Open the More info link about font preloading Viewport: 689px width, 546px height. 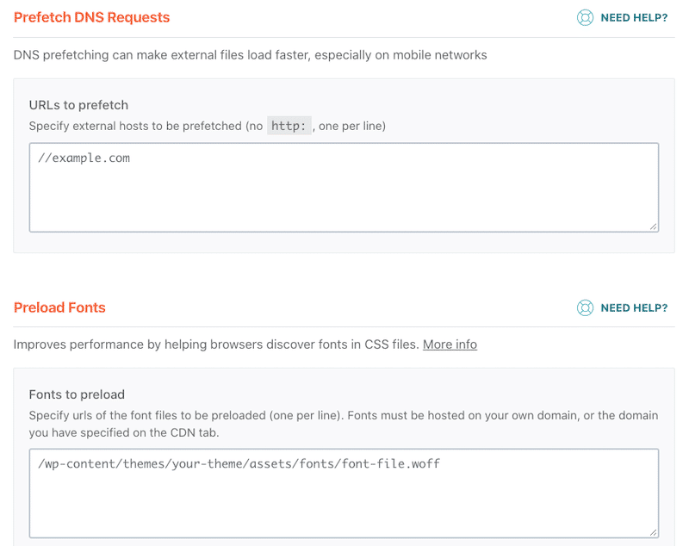tap(450, 344)
